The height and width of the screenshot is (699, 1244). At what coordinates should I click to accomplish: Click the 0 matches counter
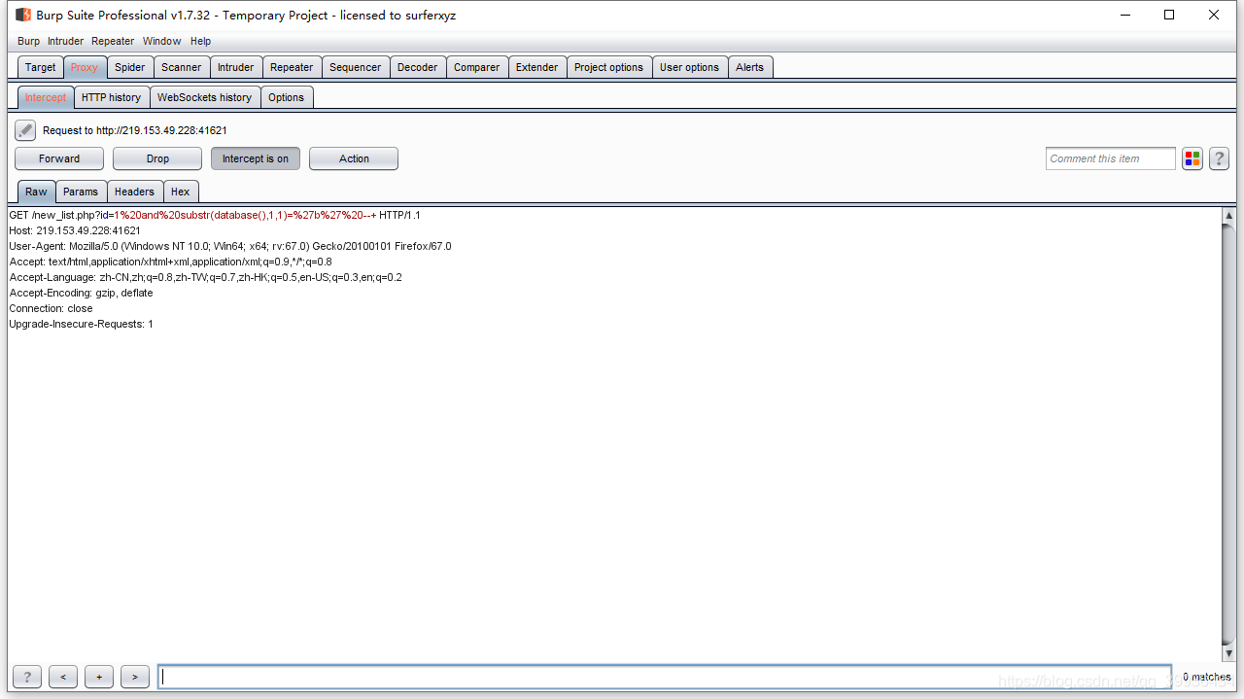1206,677
